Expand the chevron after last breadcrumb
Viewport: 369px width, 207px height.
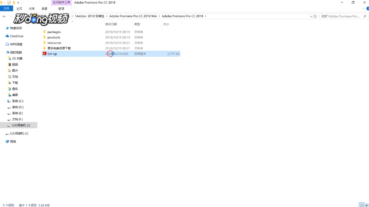206,16
